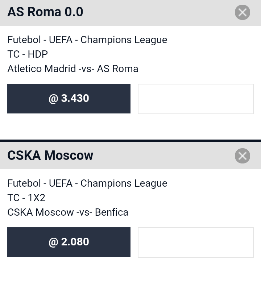Select the AS Roma 0.0 selection title
This screenshot has width=261, height=282.
point(45,12)
